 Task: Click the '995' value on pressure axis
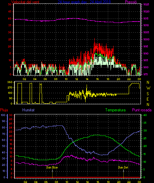coord(146,46)
